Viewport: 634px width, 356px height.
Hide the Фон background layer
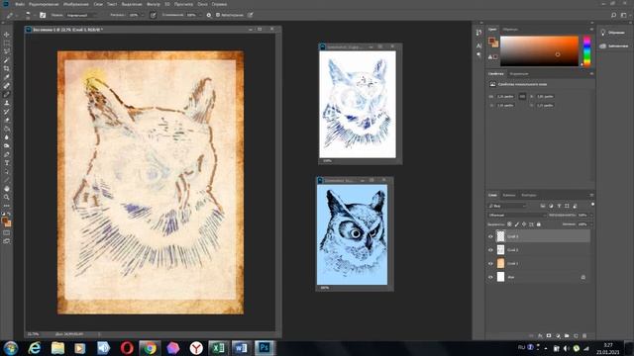pyautogui.click(x=490, y=277)
